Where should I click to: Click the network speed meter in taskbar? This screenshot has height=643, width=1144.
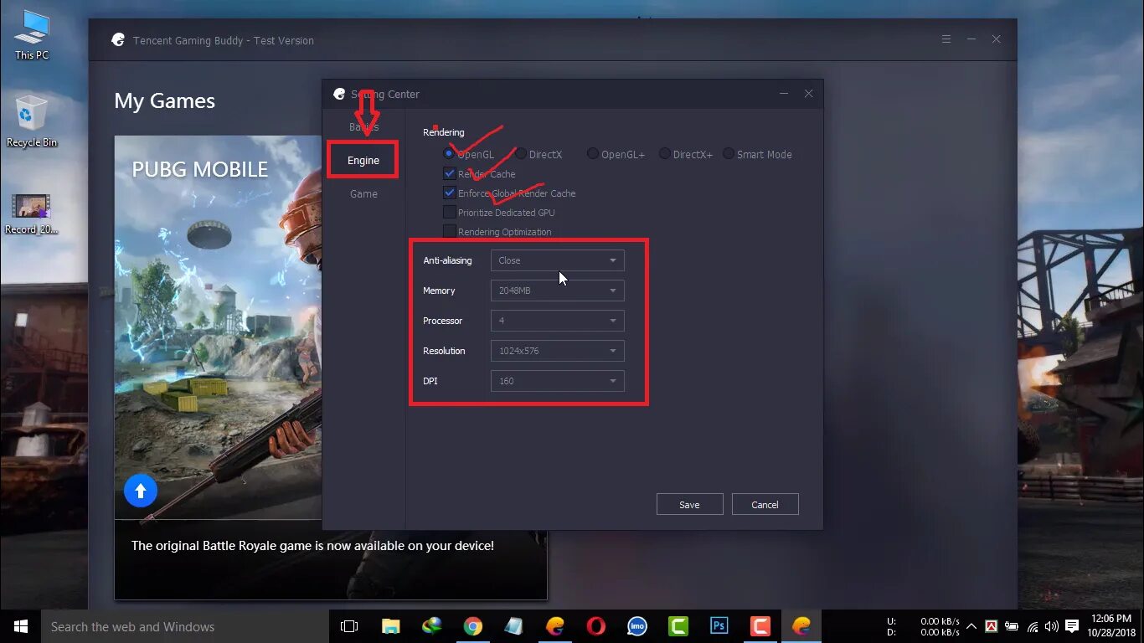[924, 626]
